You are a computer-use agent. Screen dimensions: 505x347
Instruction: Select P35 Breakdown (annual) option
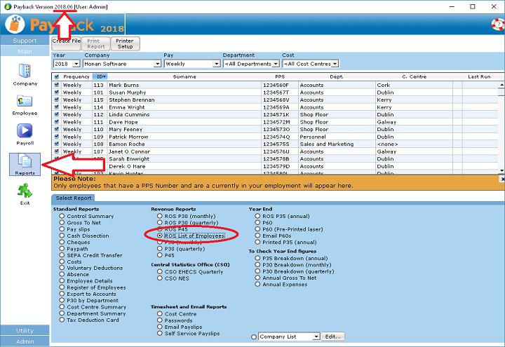pos(257,258)
